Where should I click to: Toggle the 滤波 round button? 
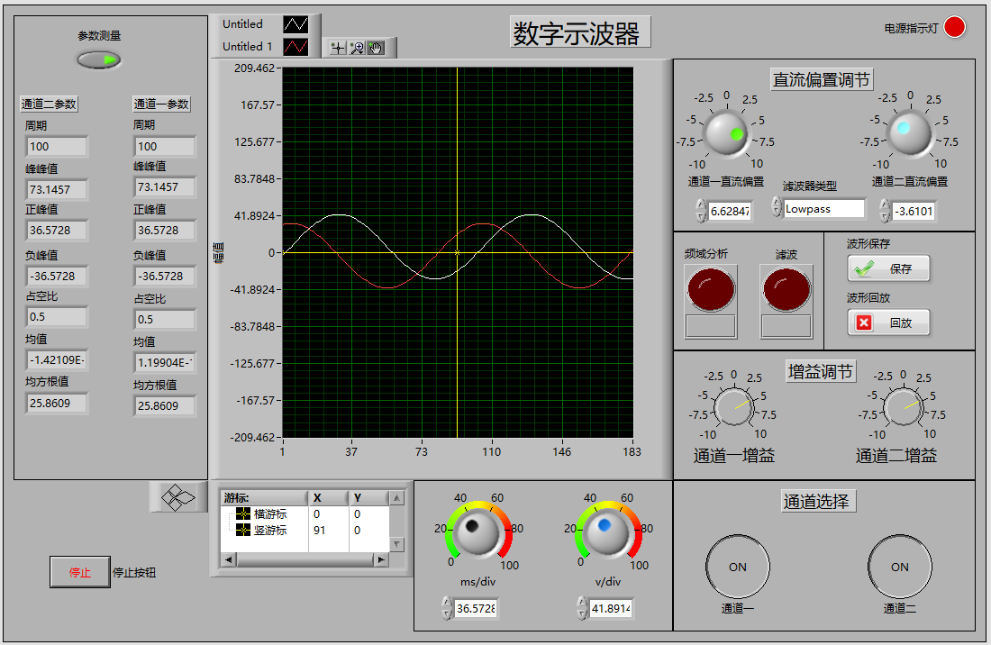pos(786,289)
